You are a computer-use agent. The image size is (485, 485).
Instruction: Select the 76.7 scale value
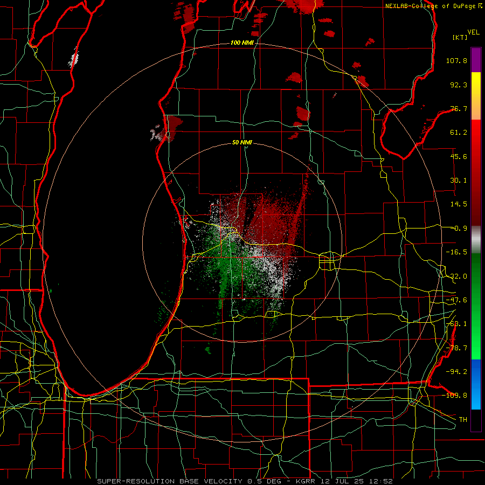pyautogui.click(x=459, y=108)
